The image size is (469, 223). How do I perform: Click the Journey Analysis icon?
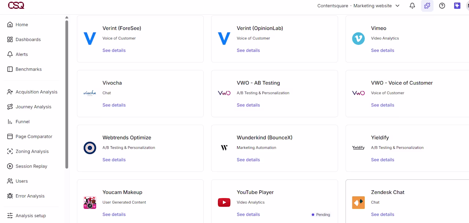point(10,107)
